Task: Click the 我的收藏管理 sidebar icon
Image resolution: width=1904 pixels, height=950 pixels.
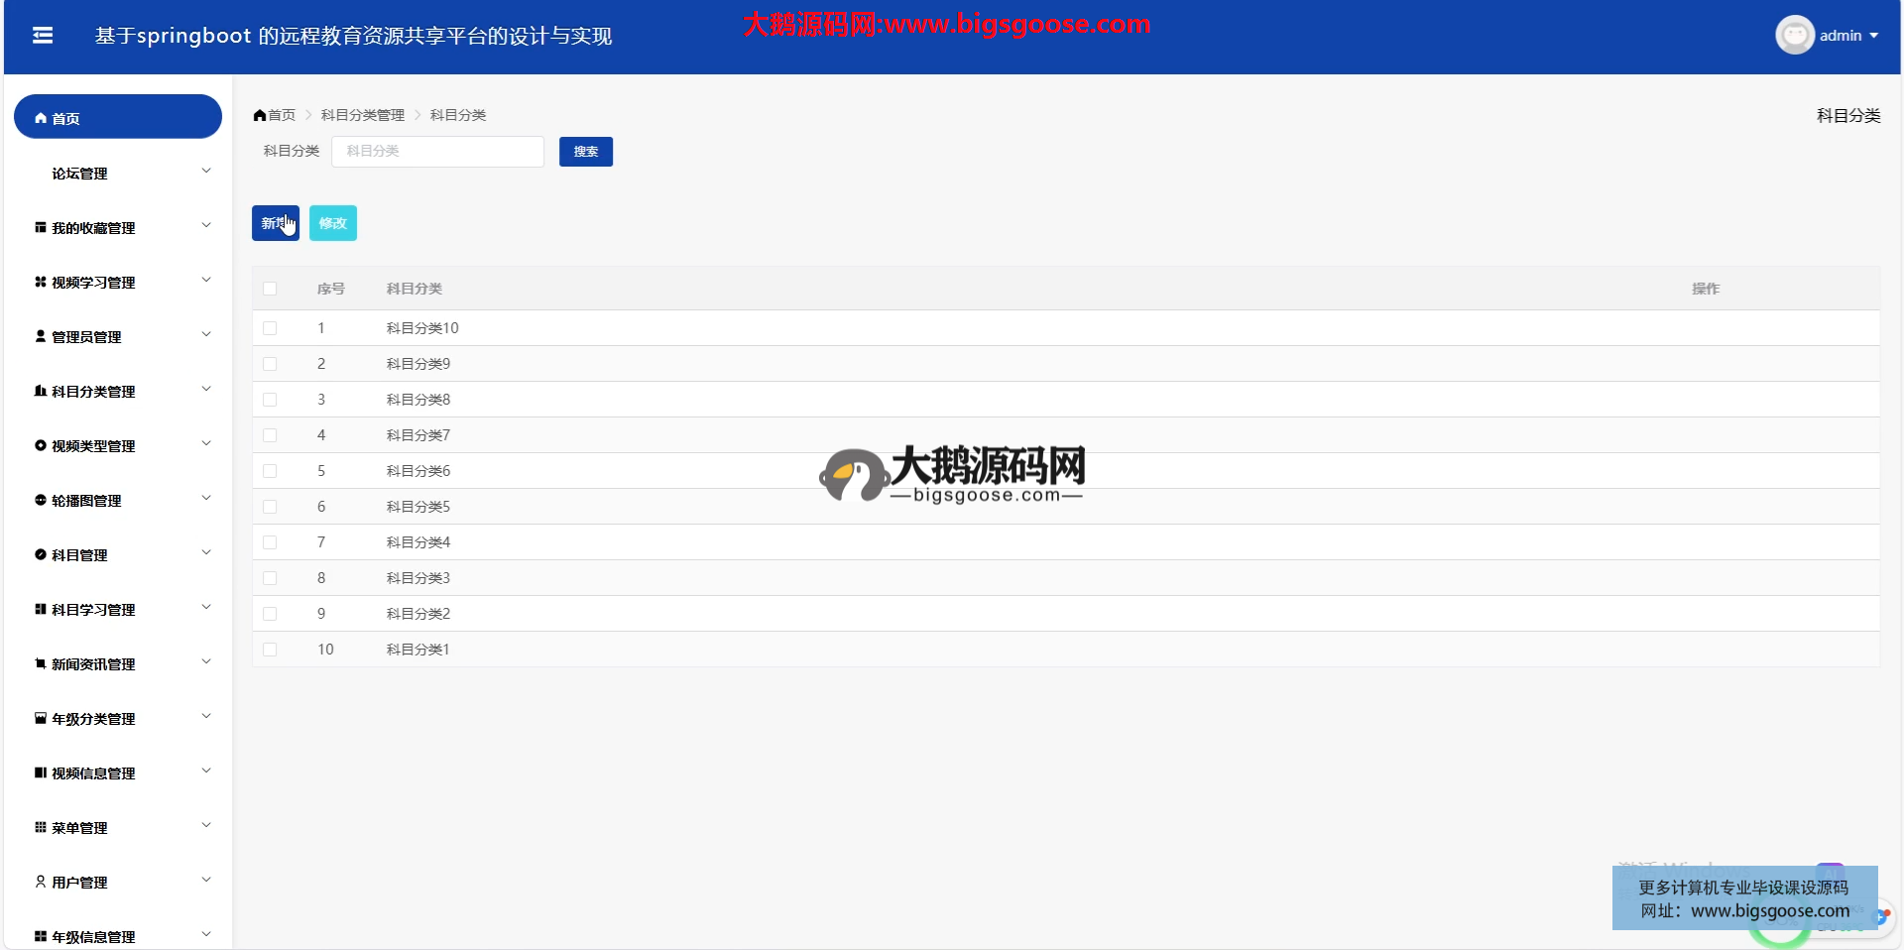Action: pos(41,227)
